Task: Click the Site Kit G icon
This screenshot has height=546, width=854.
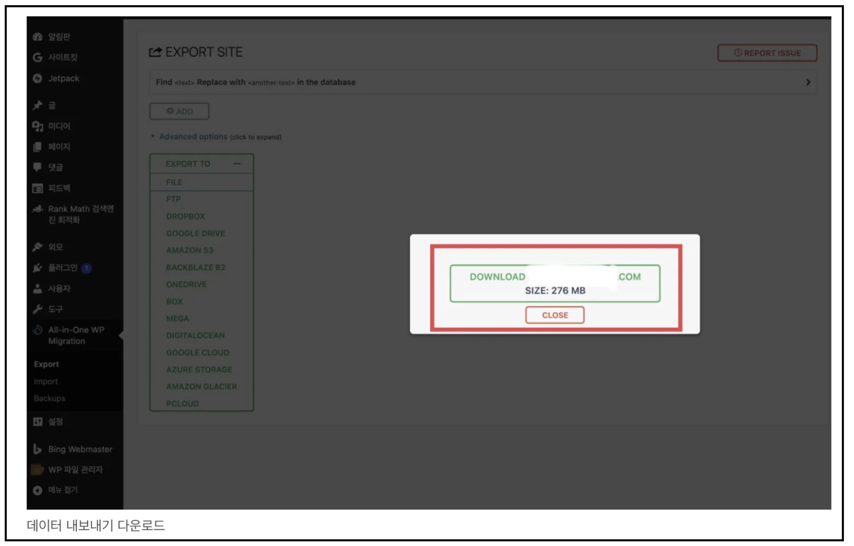Action: pyautogui.click(x=38, y=57)
